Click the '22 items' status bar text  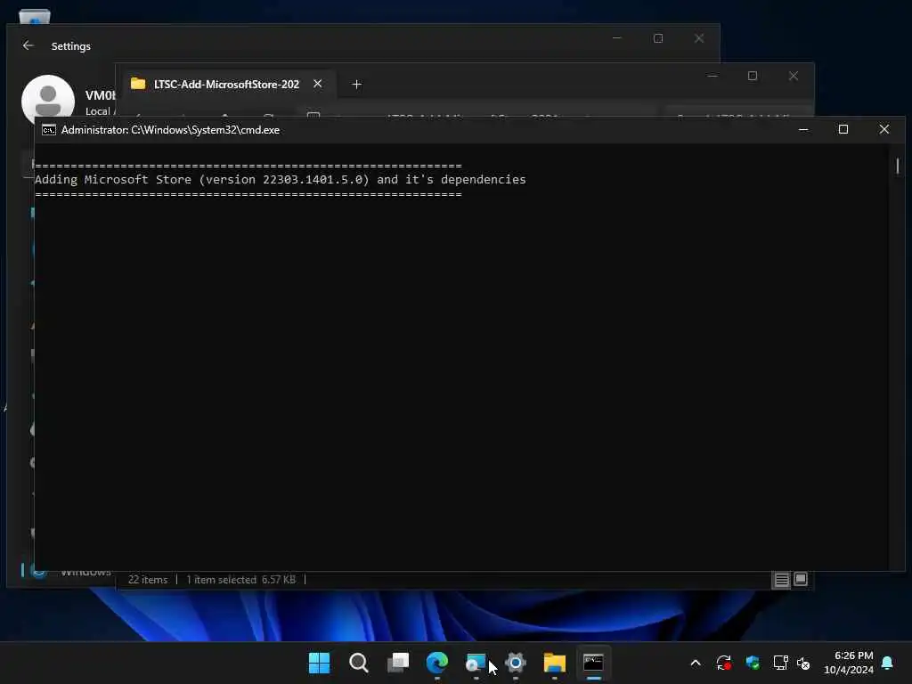click(x=148, y=580)
